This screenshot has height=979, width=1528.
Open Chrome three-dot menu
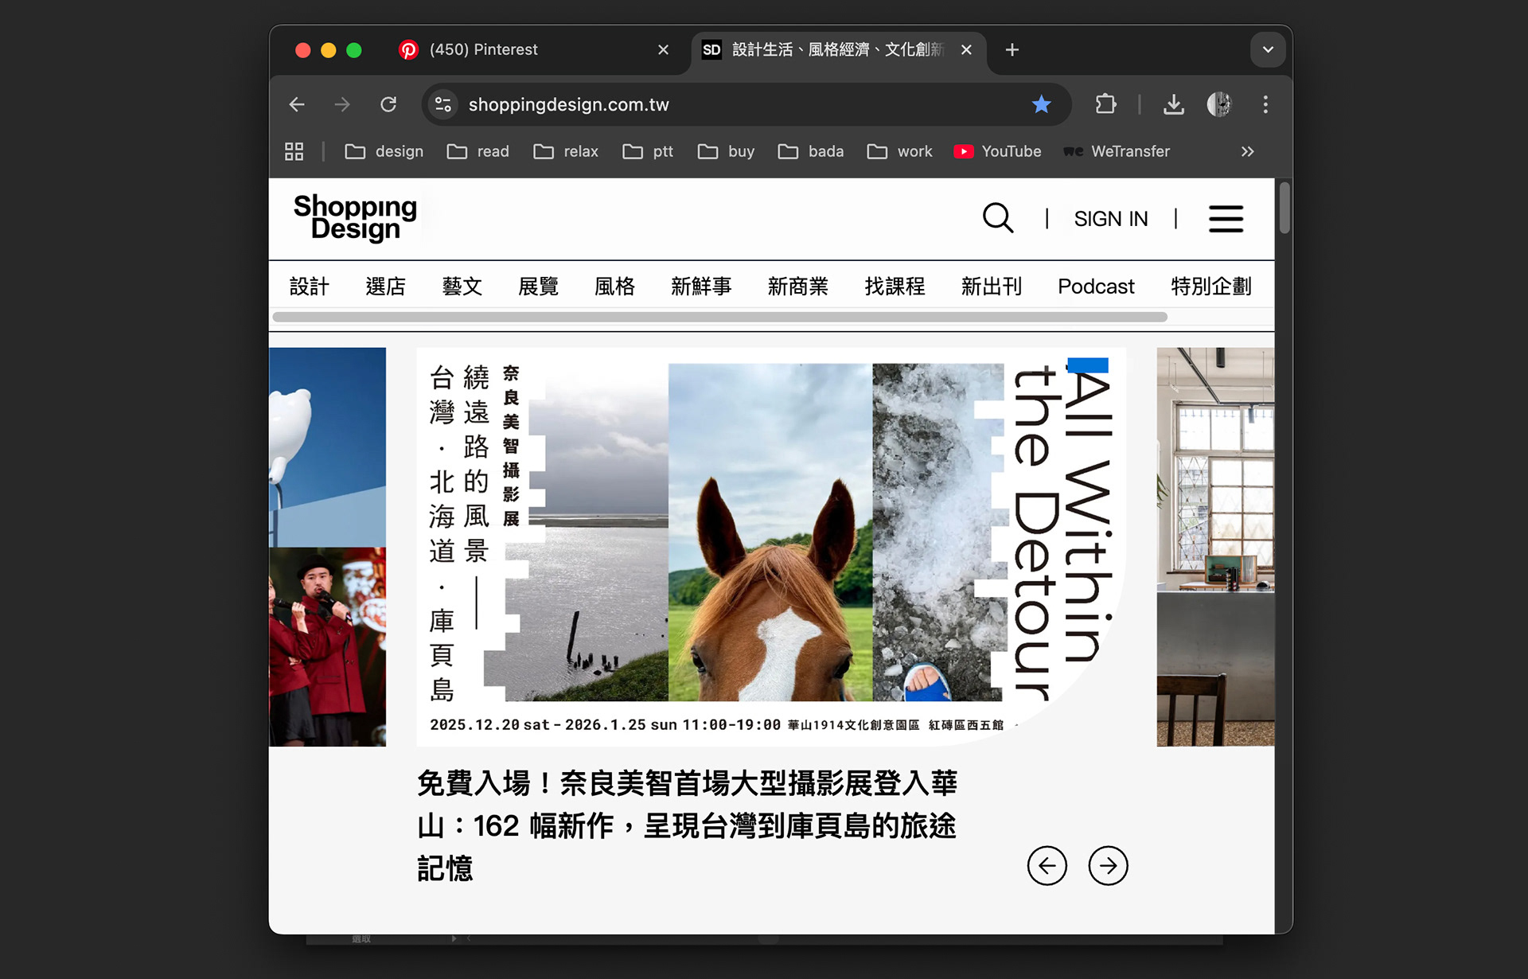[x=1265, y=104]
